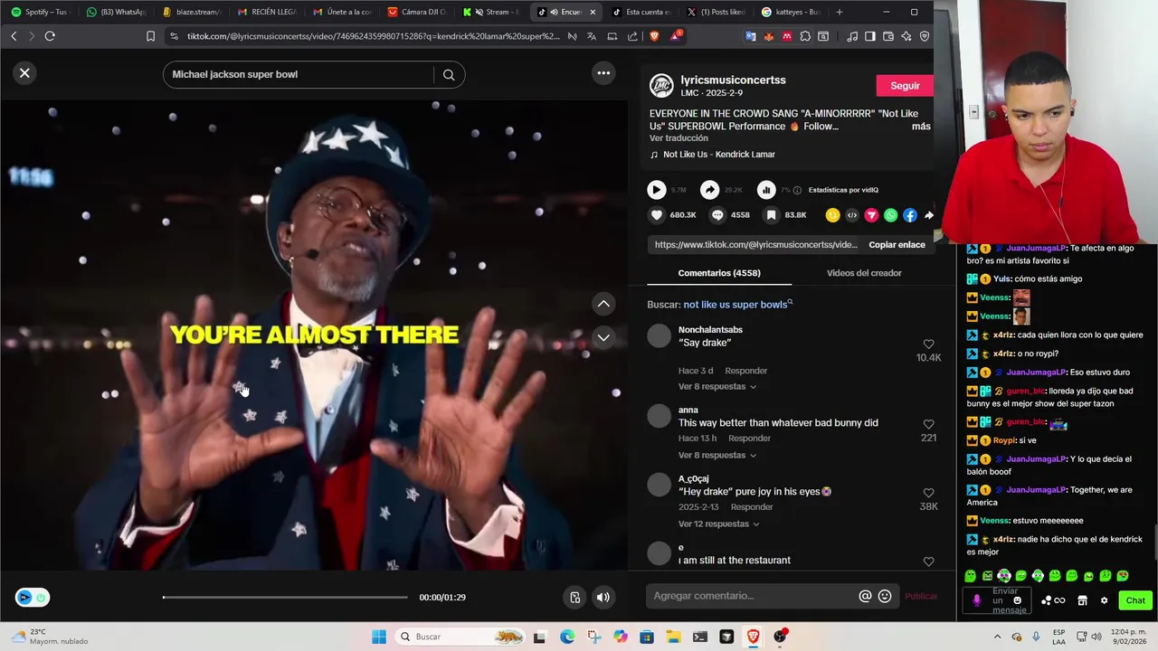Save video with the bookmark icon
Screen dimensions: 1158x651
(771, 215)
